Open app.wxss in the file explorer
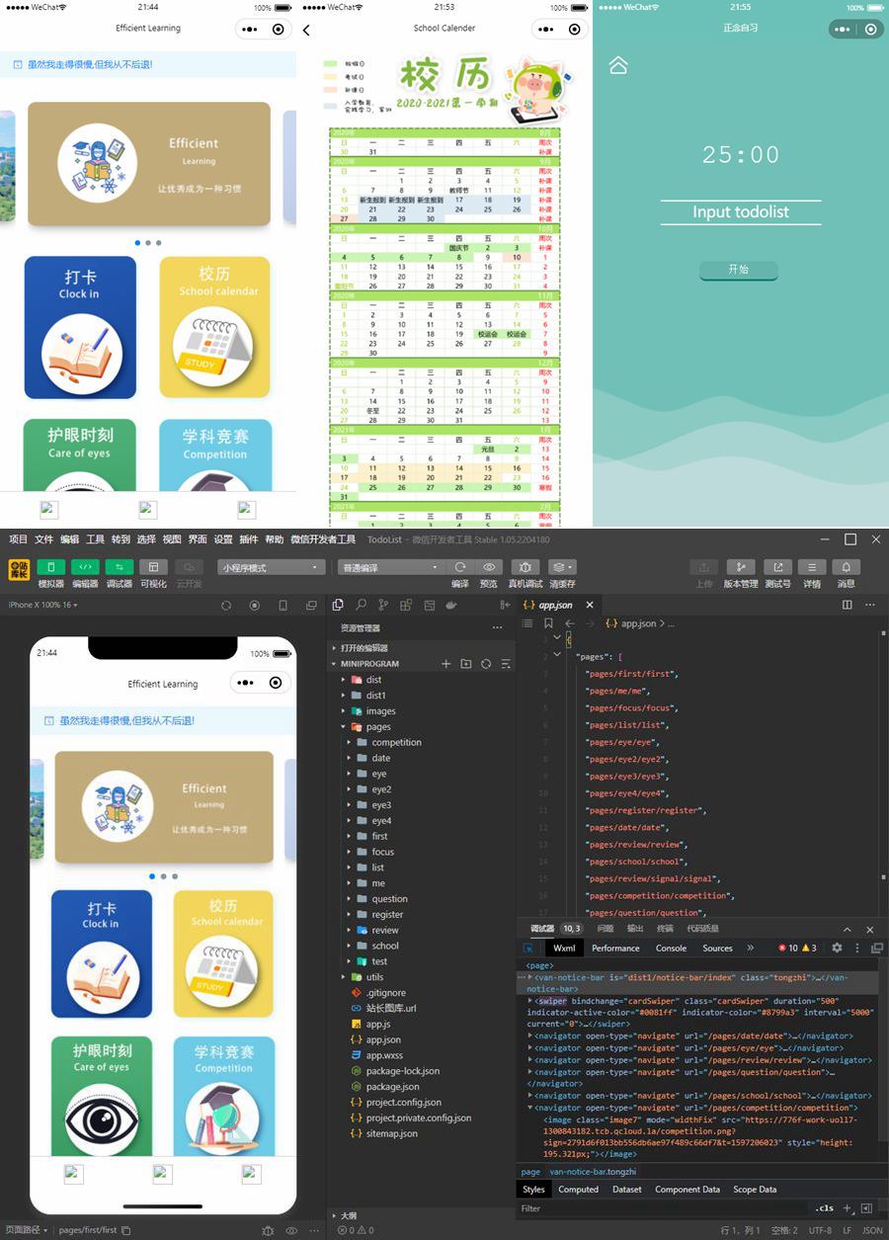The image size is (889, 1240). click(x=384, y=1055)
